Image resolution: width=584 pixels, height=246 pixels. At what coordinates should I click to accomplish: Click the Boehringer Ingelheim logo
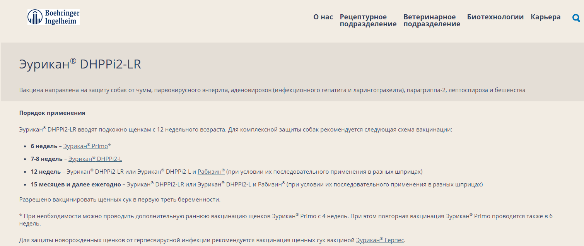[x=53, y=17]
